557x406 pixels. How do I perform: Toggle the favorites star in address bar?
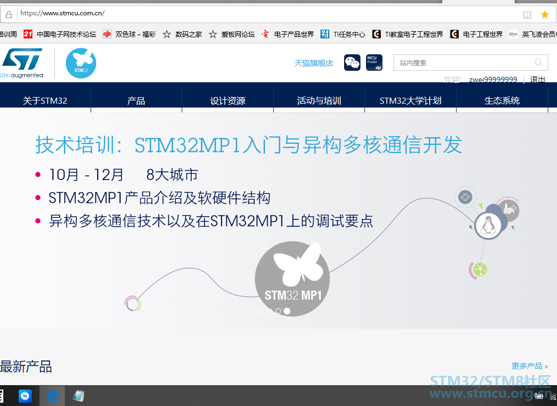tap(544, 14)
